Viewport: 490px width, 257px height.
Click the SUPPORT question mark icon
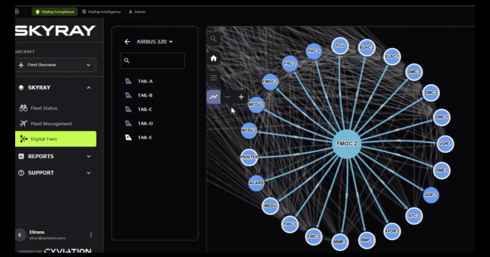point(21,173)
